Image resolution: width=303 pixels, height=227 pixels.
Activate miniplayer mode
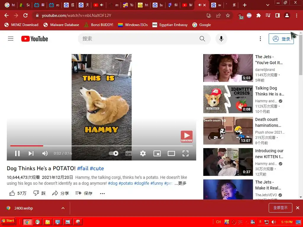[157, 153]
